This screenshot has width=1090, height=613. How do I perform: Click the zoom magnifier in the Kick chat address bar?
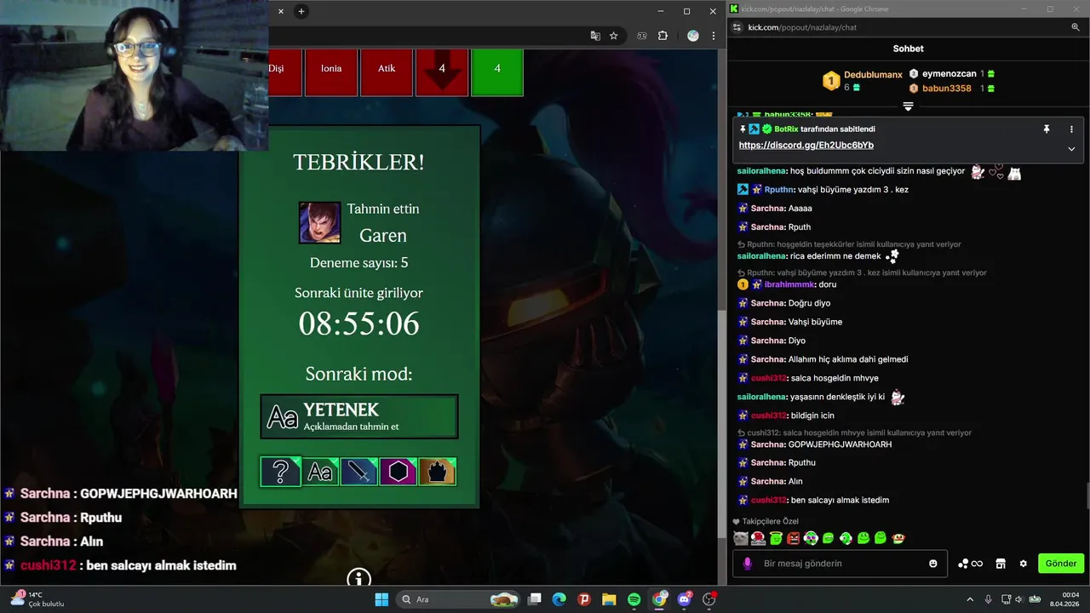click(1076, 27)
